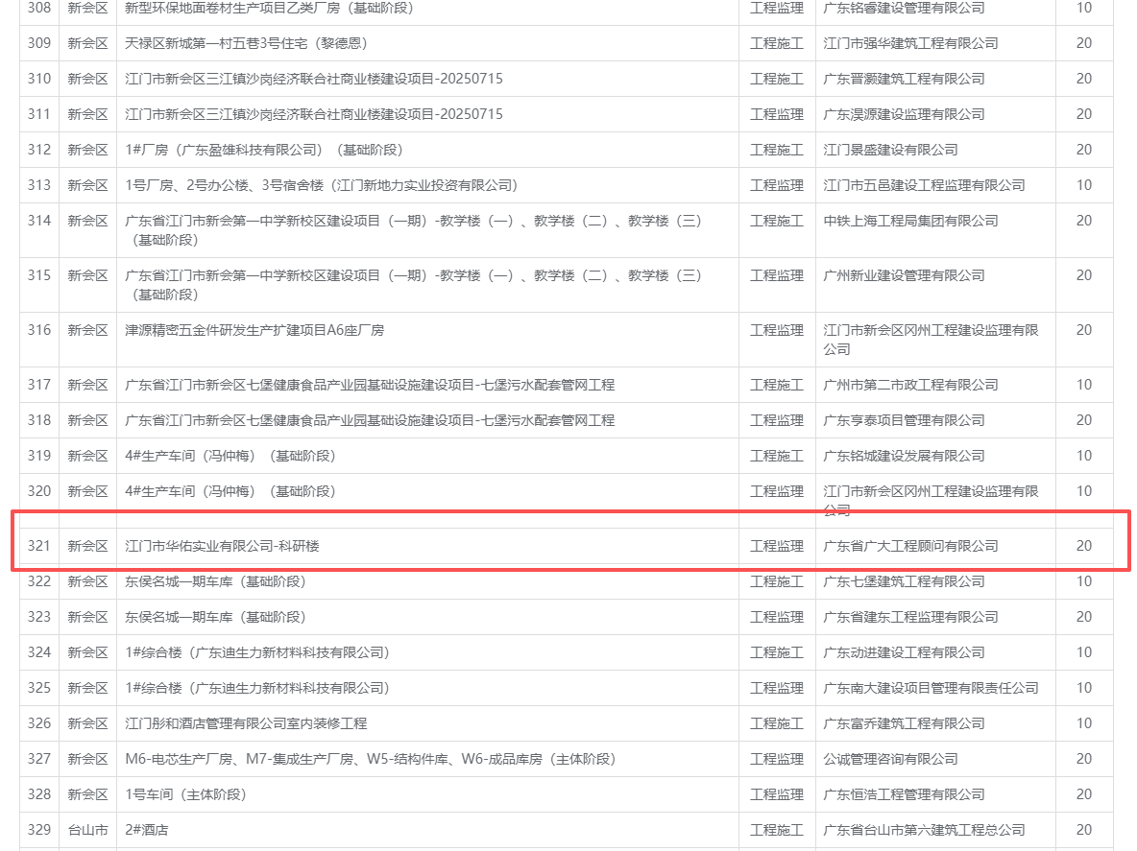Select company 广东恒浩工程管理有限公司
The height and width of the screenshot is (851, 1137).
click(904, 794)
